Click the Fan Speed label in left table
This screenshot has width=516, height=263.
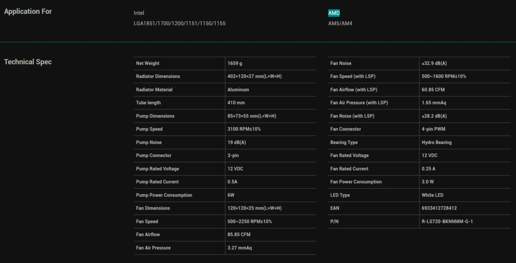[147, 222]
